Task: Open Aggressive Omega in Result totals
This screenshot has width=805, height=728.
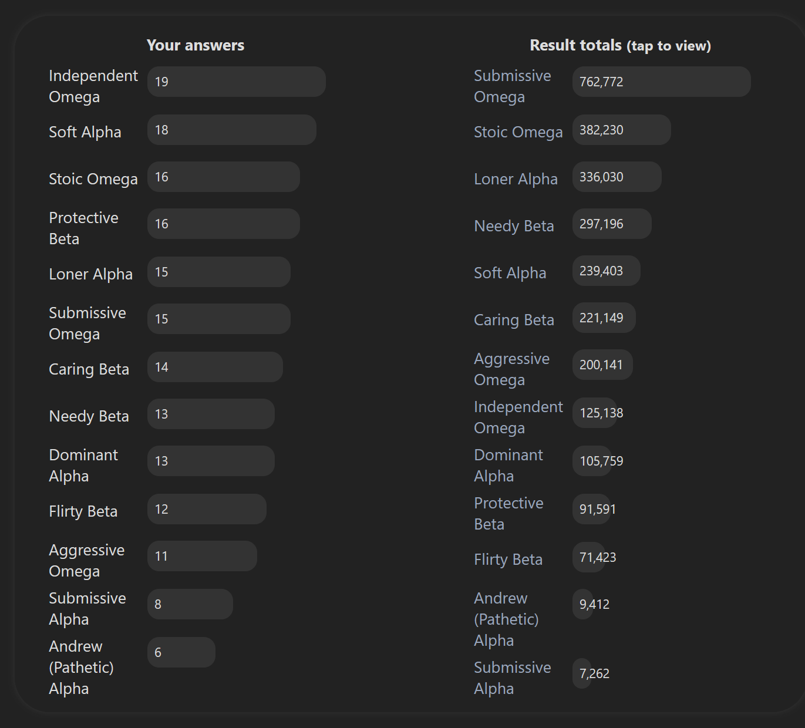Action: click(x=511, y=369)
